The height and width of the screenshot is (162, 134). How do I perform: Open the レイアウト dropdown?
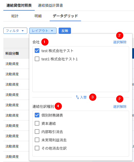(43, 31)
